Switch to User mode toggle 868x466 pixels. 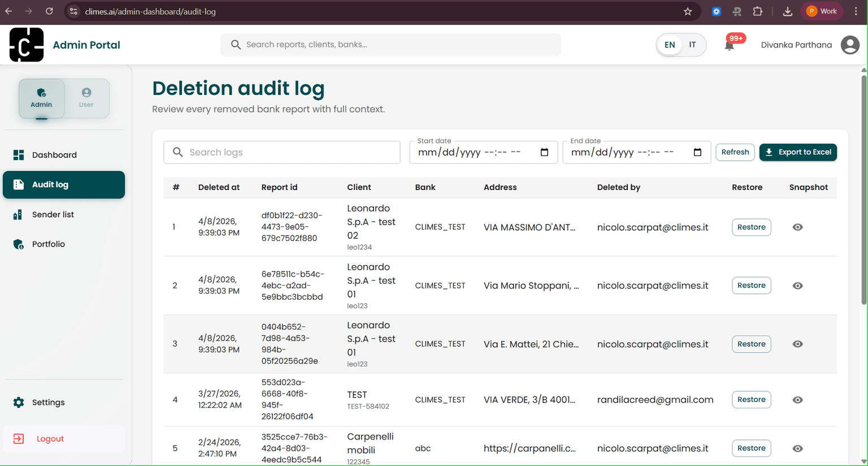[x=86, y=98]
